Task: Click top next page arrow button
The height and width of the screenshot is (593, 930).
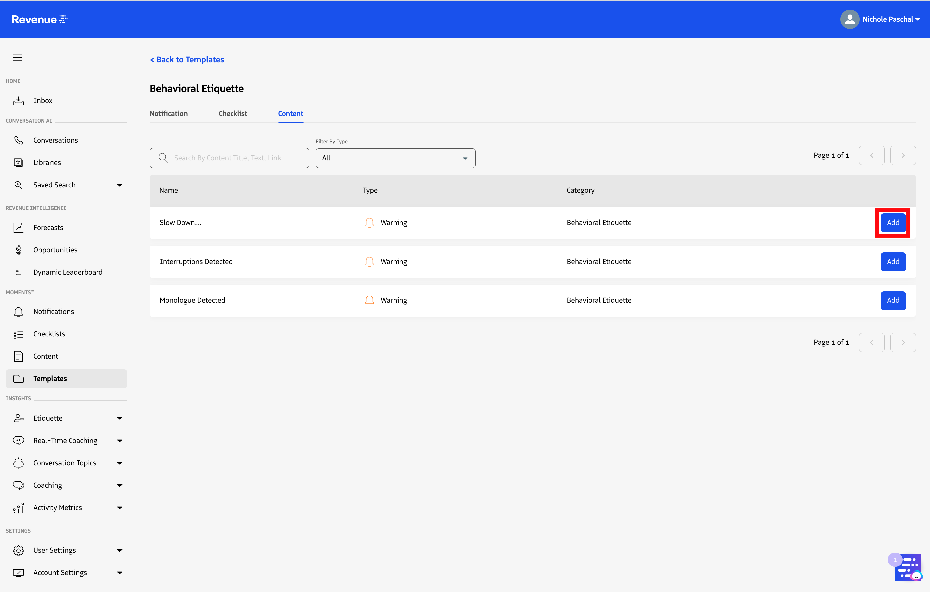Action: pos(903,155)
